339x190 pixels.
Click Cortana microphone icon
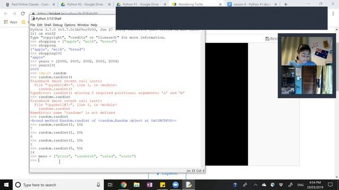coord(98,185)
